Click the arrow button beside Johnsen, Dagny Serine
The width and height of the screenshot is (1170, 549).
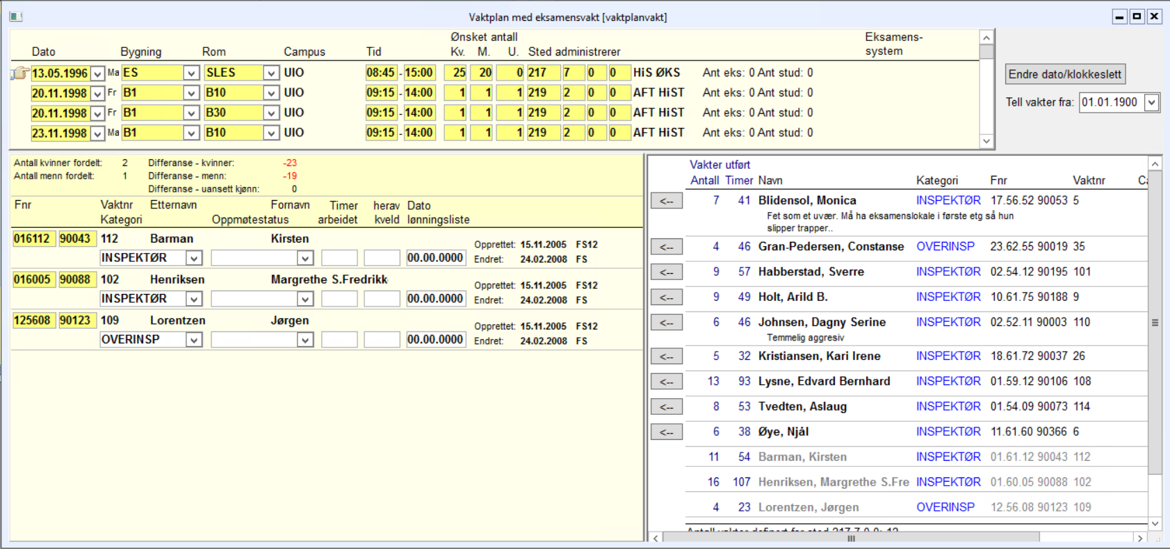click(667, 322)
